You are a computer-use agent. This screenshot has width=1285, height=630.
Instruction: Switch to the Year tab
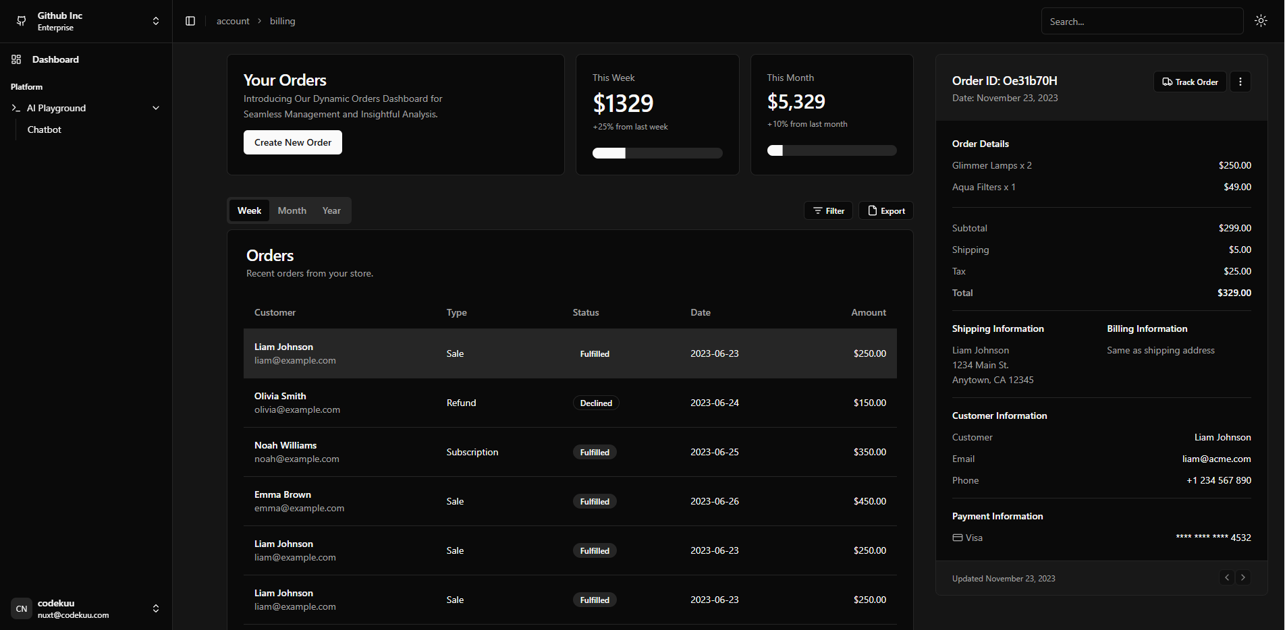(x=331, y=210)
